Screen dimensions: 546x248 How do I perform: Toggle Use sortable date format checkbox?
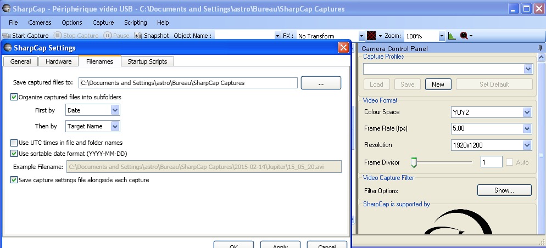point(14,153)
